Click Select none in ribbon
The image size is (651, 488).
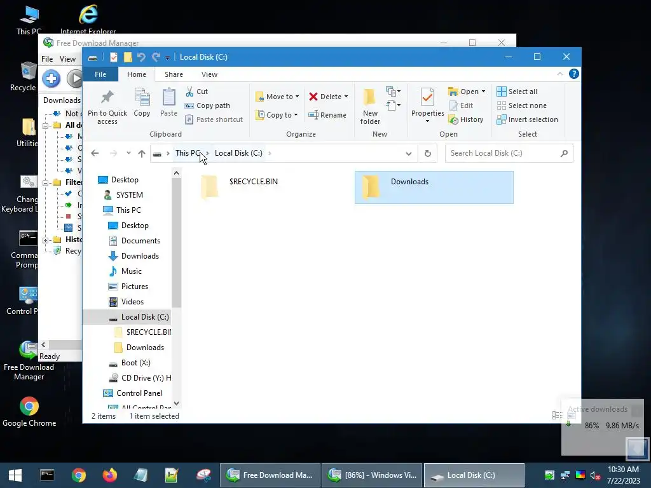pyautogui.click(x=522, y=105)
